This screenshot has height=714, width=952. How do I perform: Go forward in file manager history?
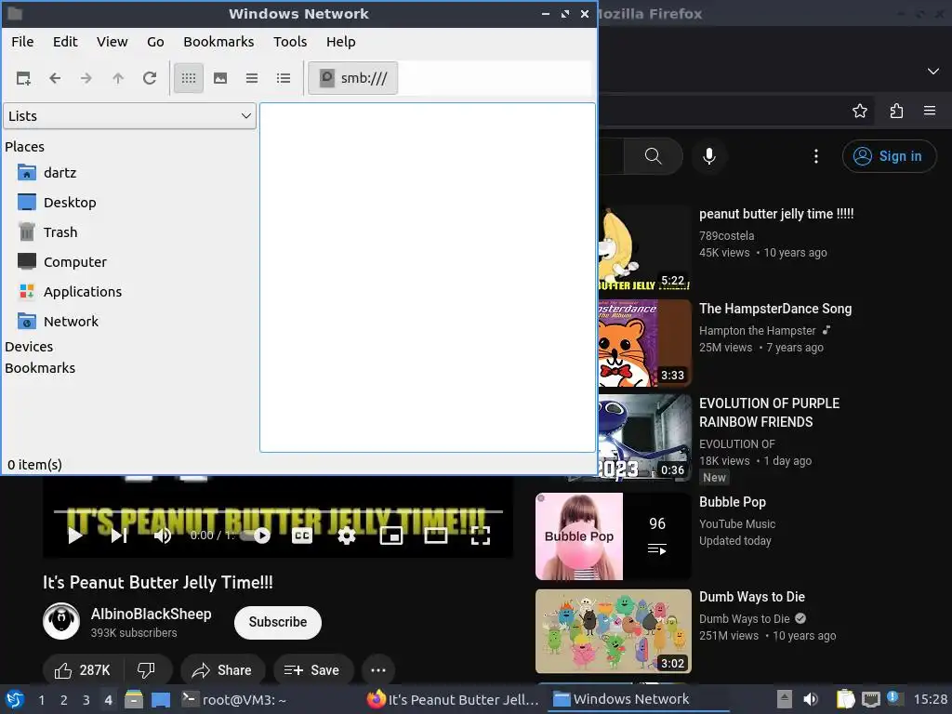pos(86,78)
